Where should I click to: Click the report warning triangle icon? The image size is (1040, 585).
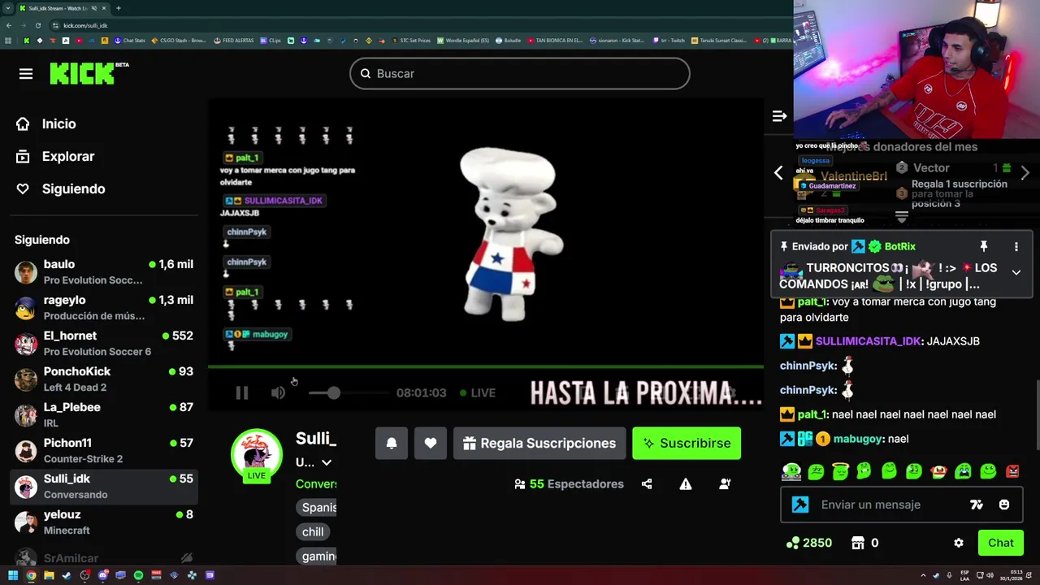pyautogui.click(x=686, y=484)
